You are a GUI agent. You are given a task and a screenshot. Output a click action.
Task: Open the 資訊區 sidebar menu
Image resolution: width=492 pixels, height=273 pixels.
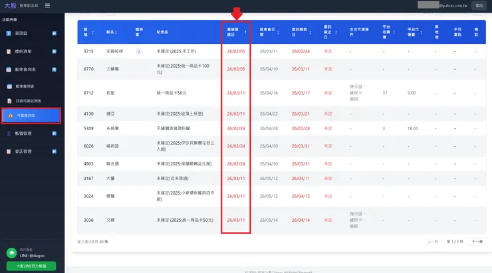click(31, 33)
